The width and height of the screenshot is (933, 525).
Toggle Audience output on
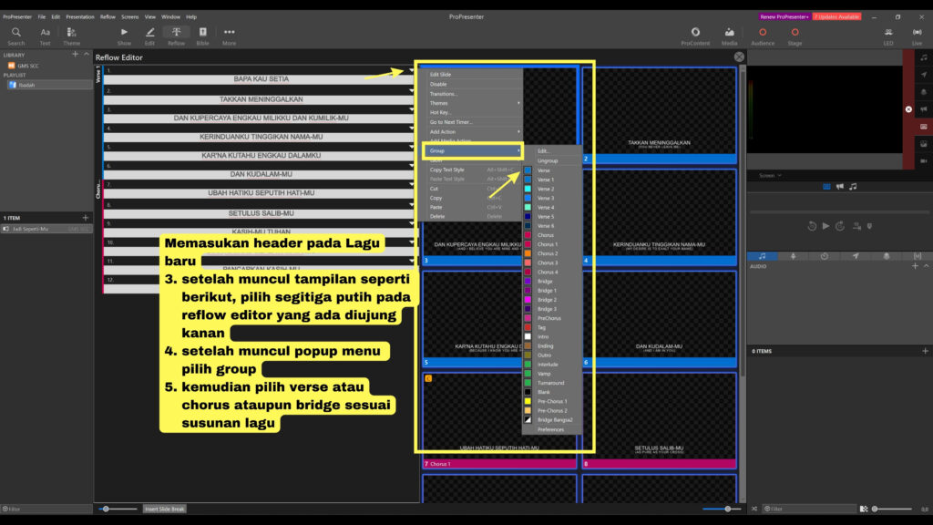pos(763,36)
